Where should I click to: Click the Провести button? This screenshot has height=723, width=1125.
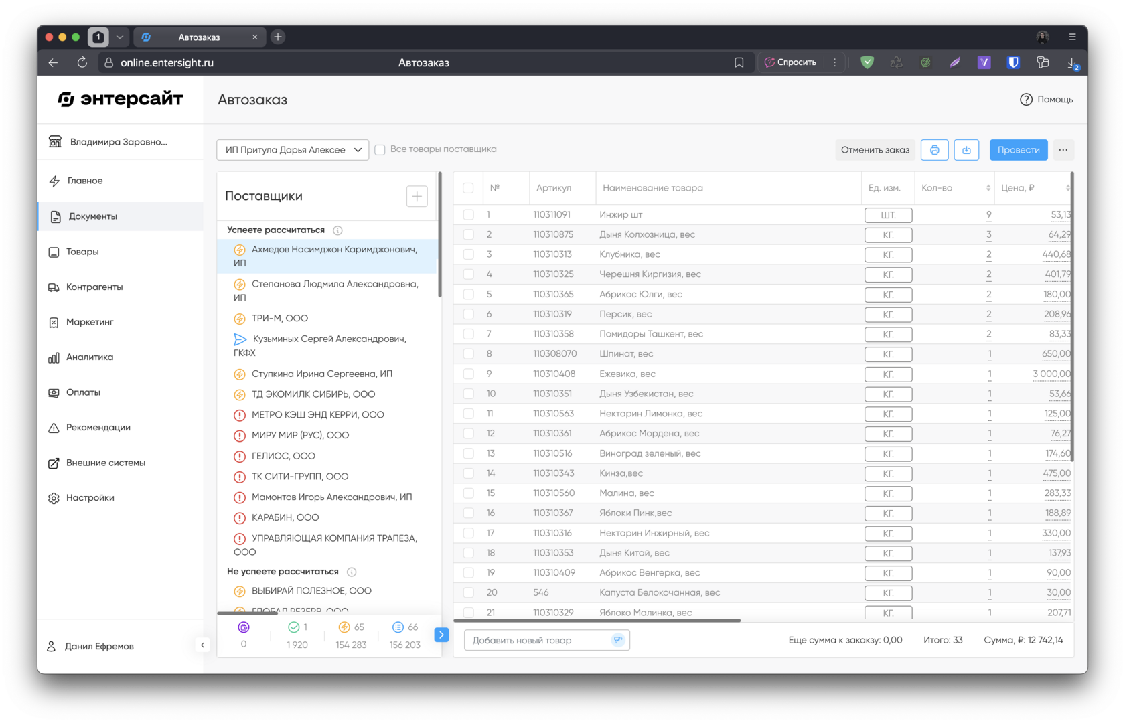coord(1019,150)
